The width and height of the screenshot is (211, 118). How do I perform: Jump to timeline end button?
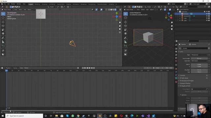click(94, 68)
